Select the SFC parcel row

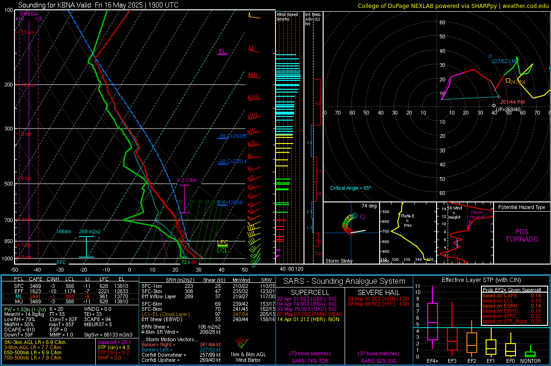[x=71, y=287]
